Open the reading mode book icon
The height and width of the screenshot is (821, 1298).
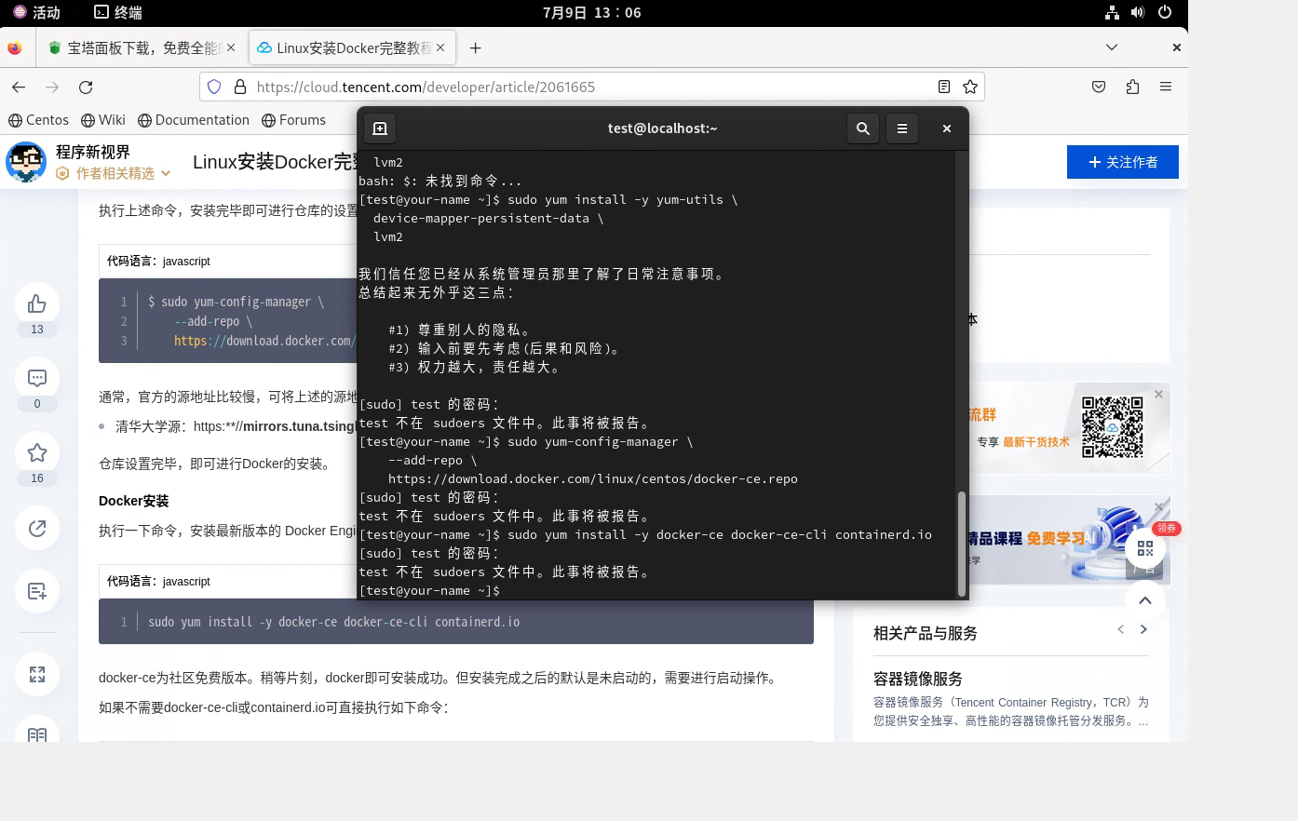point(37,735)
